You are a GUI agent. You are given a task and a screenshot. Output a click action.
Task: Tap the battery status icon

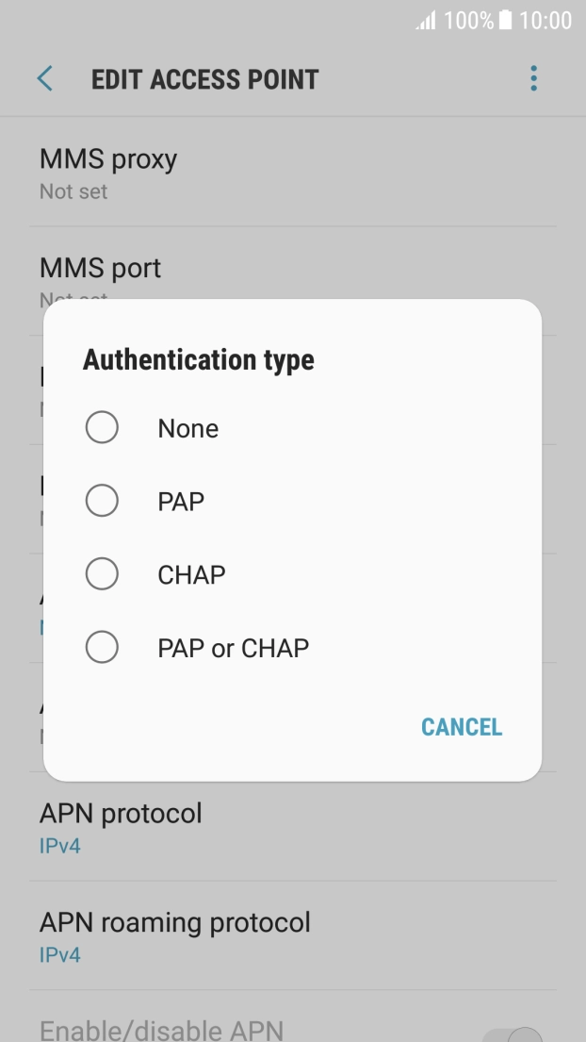506,21
